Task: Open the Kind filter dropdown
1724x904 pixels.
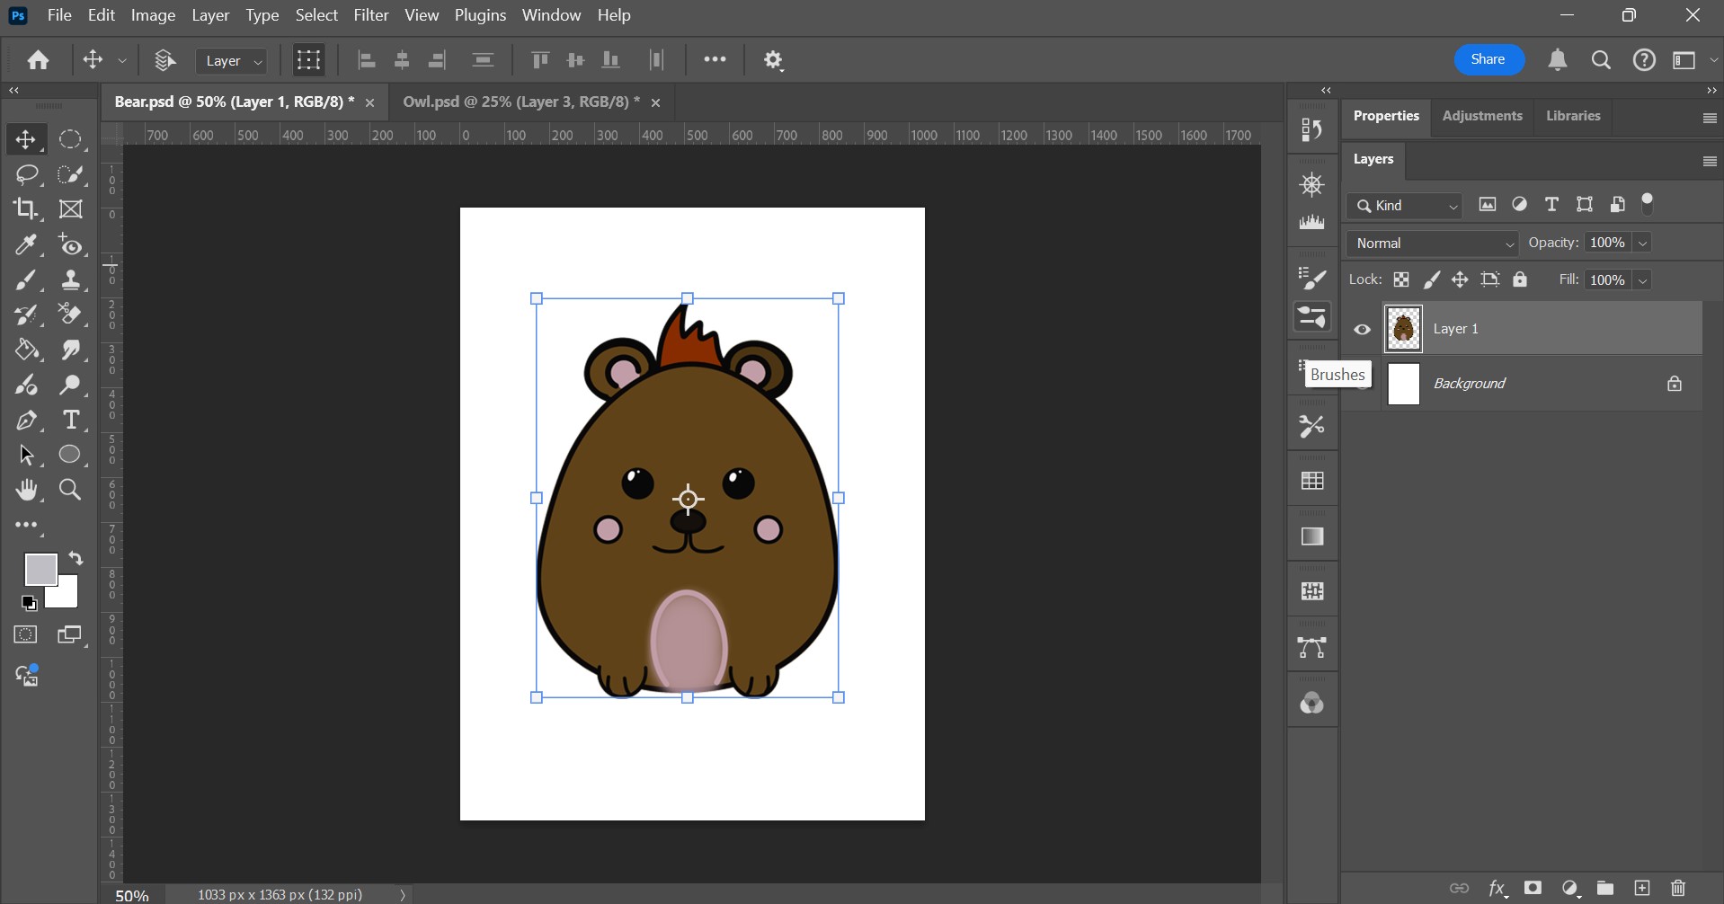Action: pyautogui.click(x=1404, y=206)
